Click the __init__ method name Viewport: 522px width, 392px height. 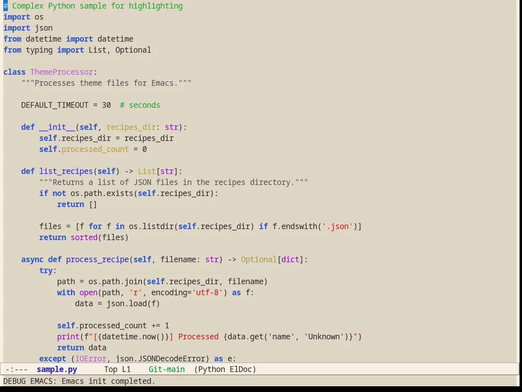coord(57,127)
